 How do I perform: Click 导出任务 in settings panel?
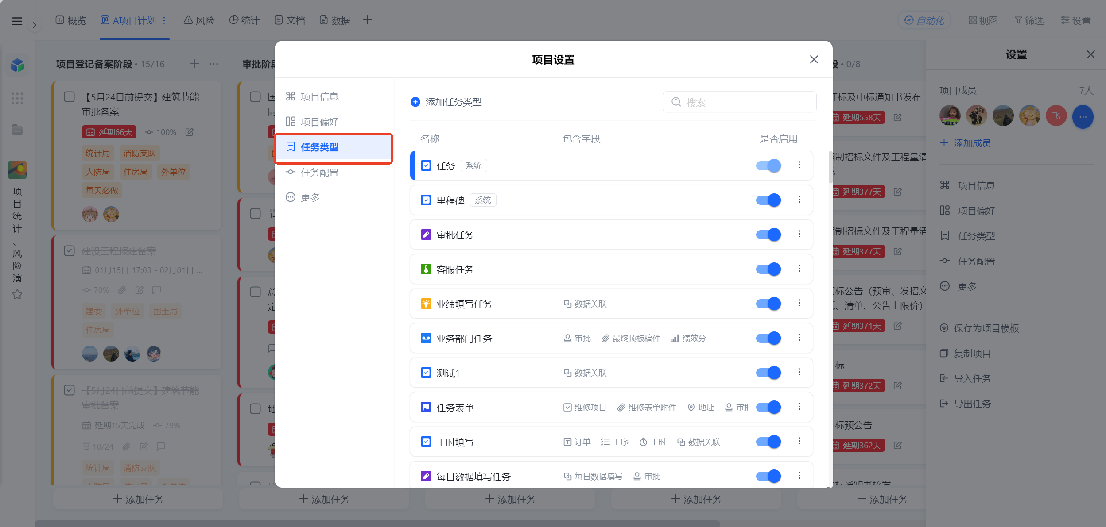tap(965, 404)
